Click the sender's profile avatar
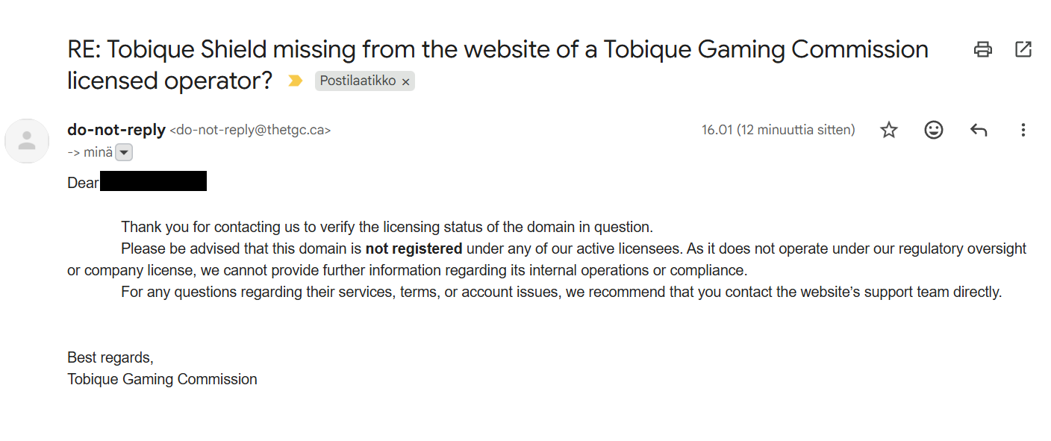 pos(28,141)
